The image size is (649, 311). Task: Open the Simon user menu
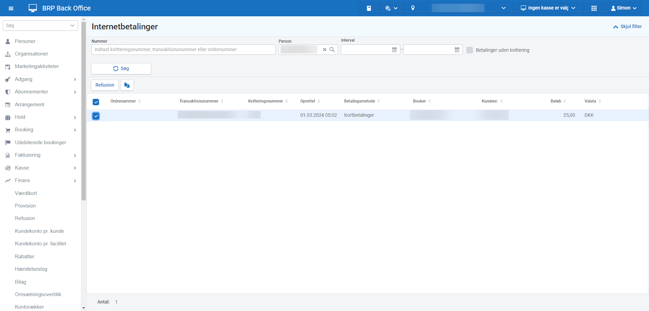pos(624,8)
